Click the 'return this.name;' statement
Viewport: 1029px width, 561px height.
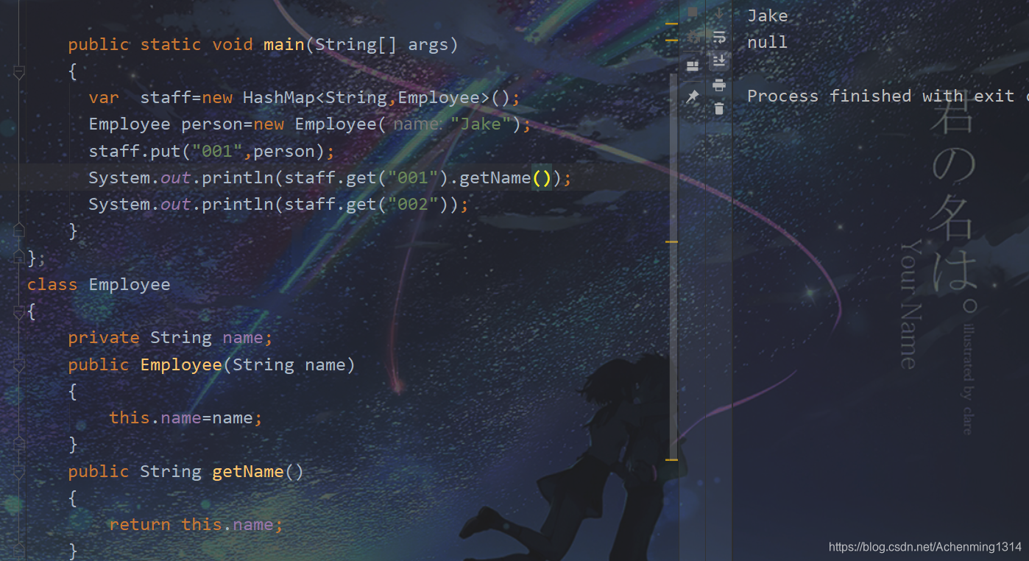pyautogui.click(x=197, y=524)
